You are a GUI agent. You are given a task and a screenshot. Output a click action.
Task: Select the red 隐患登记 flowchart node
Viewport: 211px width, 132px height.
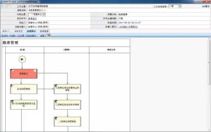pyautogui.click(x=24, y=74)
